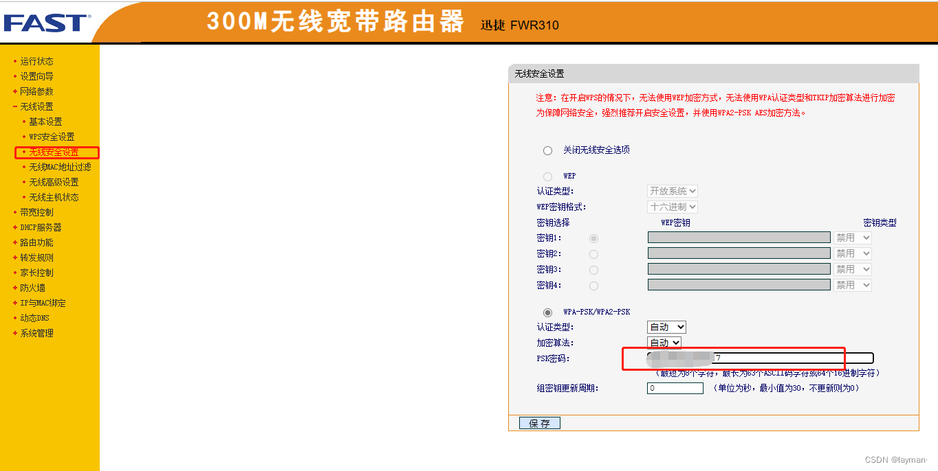
Task: Open WEP密钥格式 十六进制 dropdown
Action: (673, 207)
